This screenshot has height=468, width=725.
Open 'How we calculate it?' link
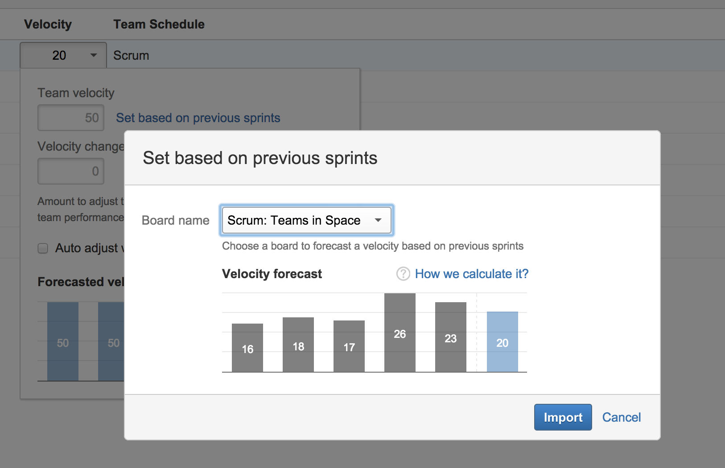coord(471,274)
